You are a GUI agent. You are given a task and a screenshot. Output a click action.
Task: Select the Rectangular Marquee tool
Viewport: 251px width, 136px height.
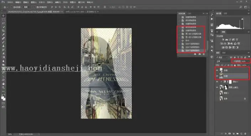pos(3,19)
